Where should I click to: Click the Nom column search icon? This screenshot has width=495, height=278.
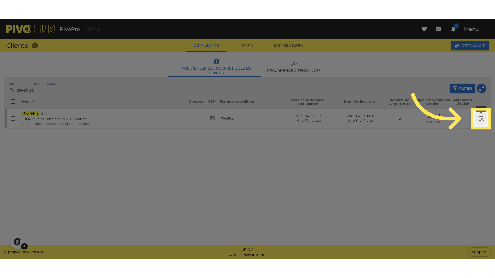pos(34,102)
